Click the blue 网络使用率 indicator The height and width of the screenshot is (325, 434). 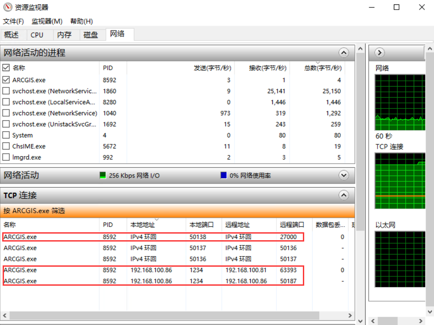[223, 175]
